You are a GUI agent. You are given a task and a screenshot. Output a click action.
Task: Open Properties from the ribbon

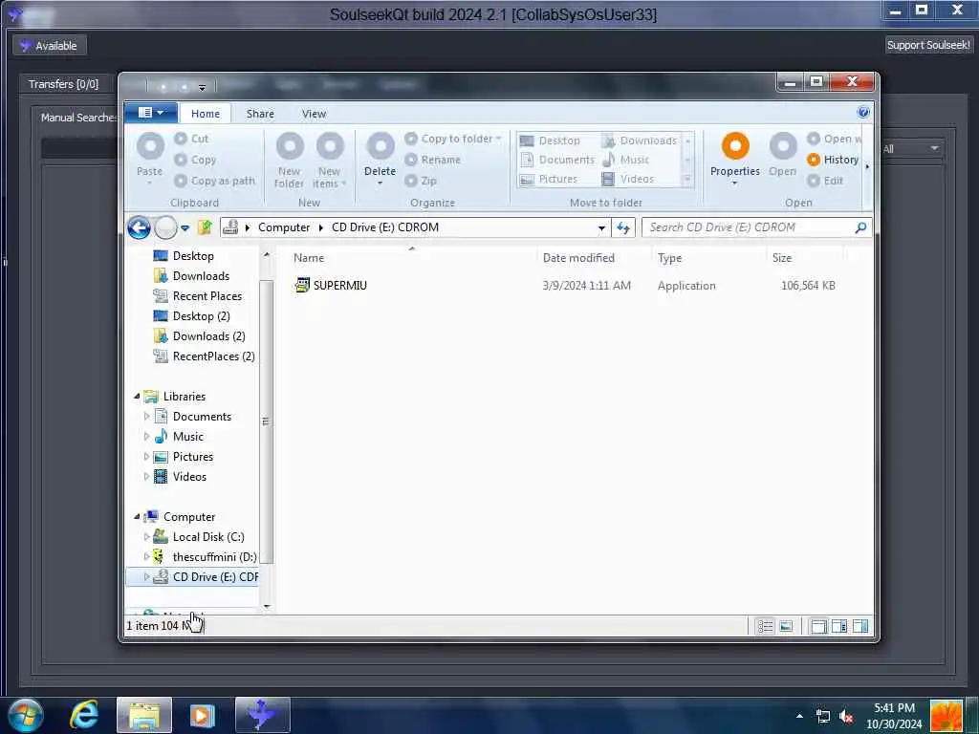tap(735, 159)
